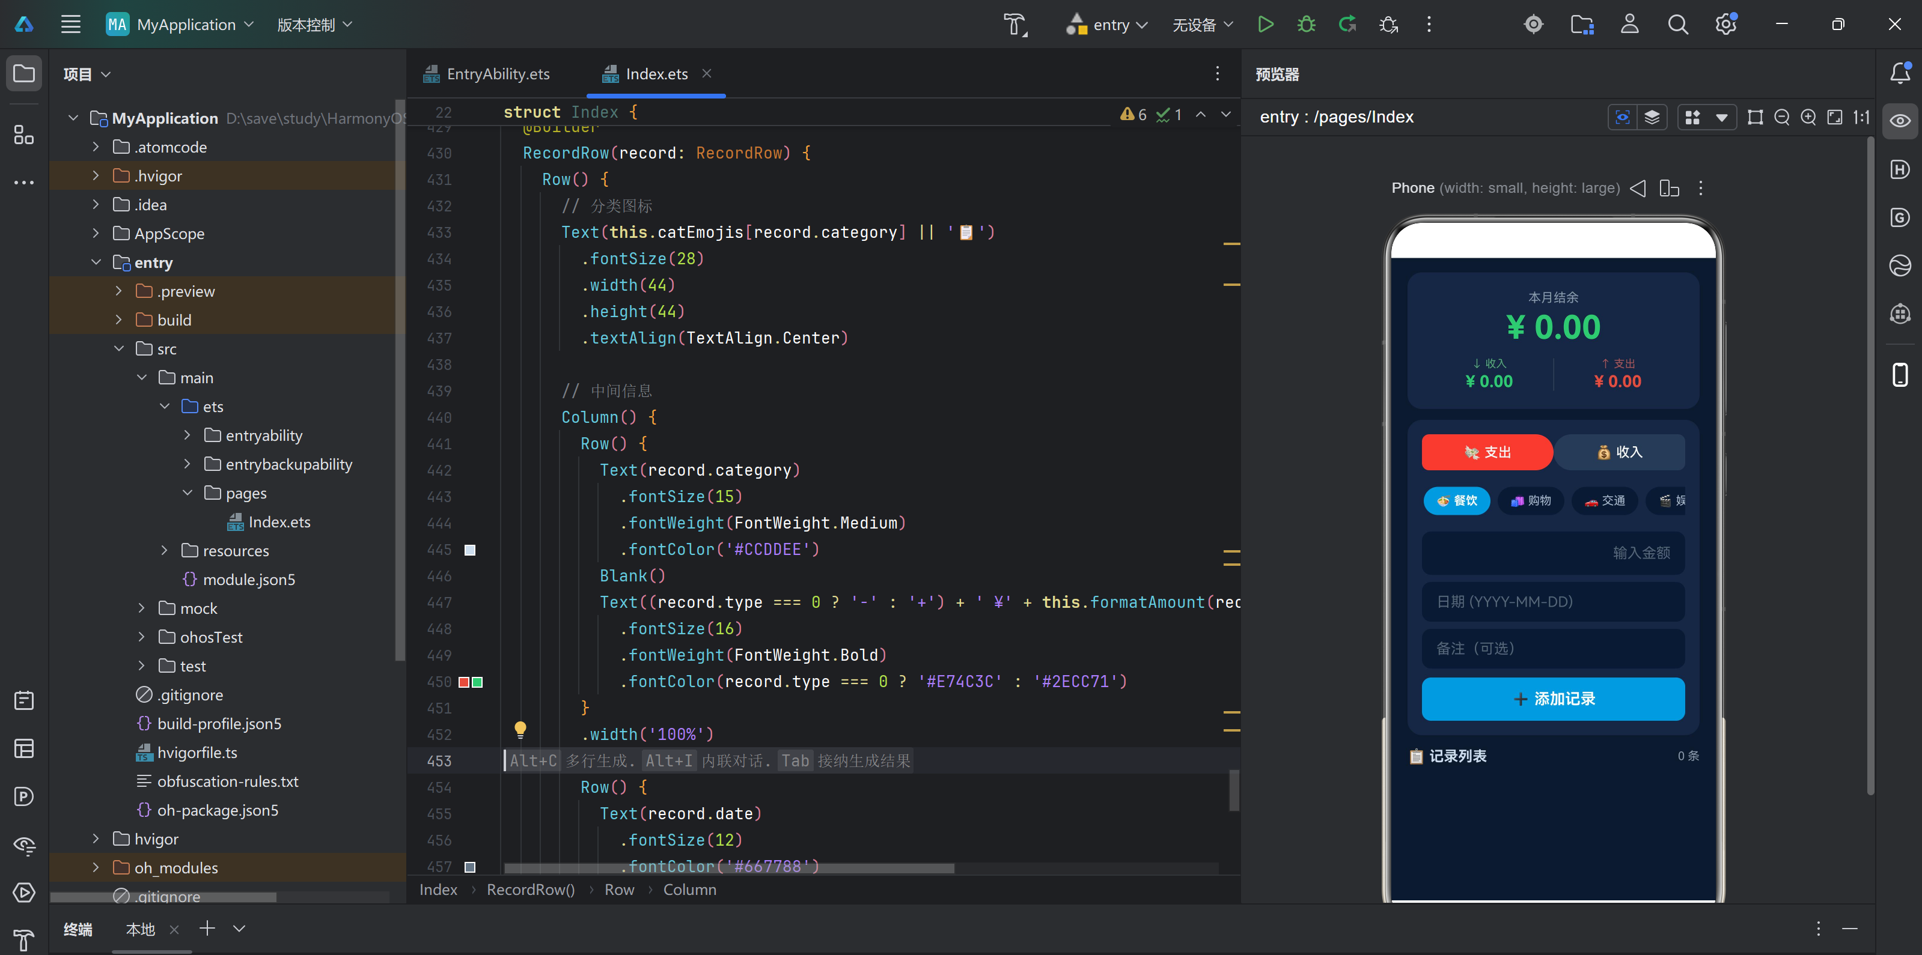Open the previewer grid layout dropdown arrow

pyautogui.click(x=1721, y=117)
